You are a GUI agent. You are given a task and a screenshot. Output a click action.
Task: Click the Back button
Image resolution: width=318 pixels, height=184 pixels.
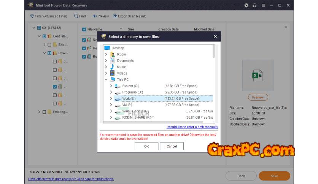(x=241, y=176)
